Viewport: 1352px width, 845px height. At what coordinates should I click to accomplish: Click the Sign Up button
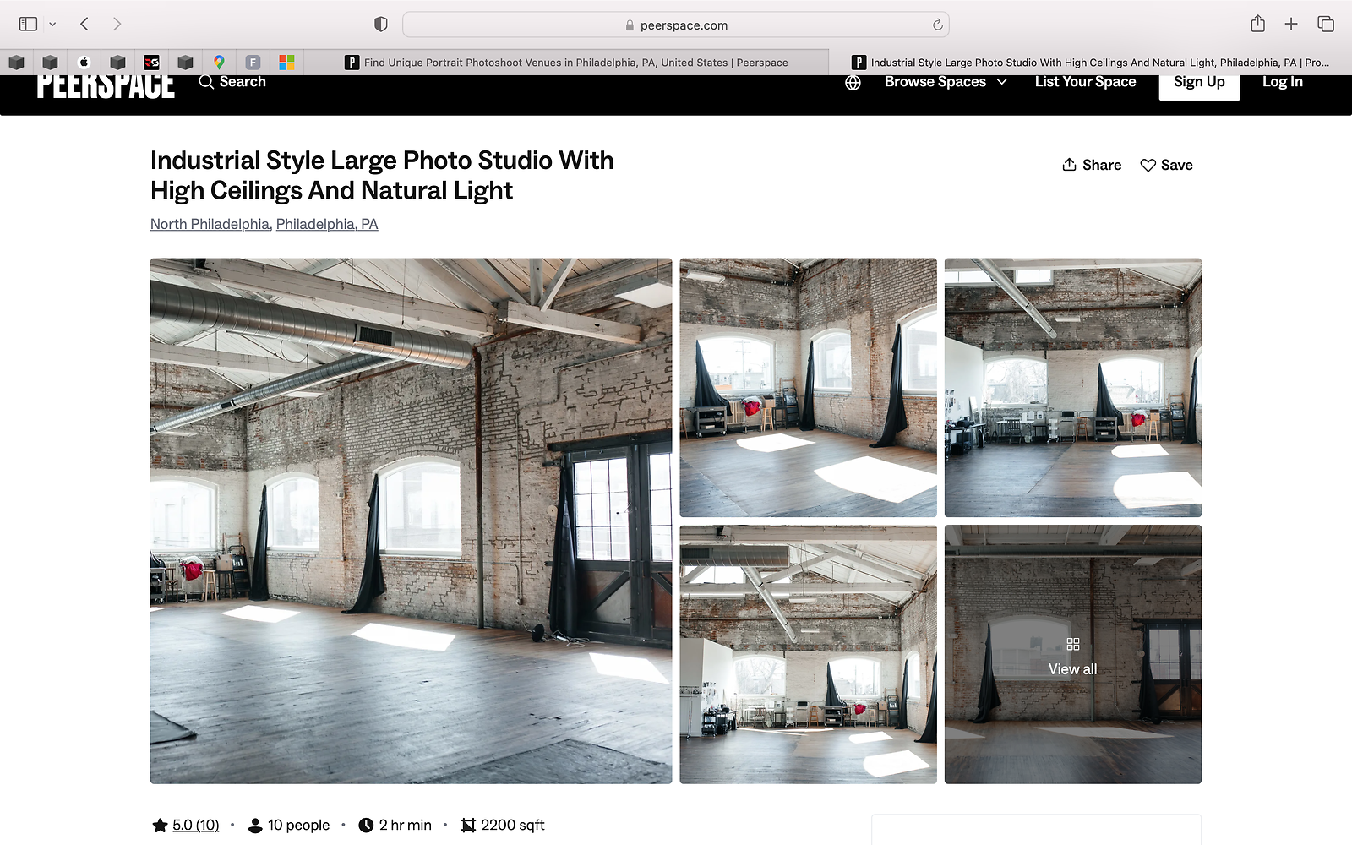[x=1198, y=82]
